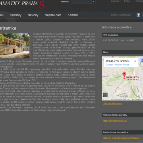Click the Bertramka building photo
143x143 pixels.
pos(15,46)
